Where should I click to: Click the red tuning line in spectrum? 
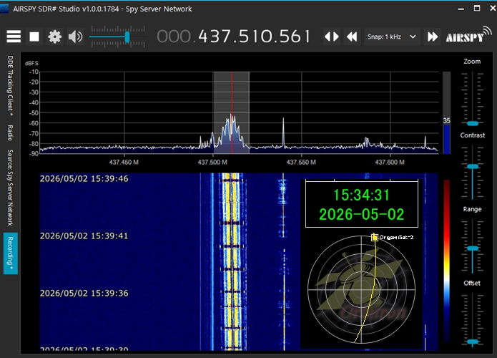tap(232, 112)
